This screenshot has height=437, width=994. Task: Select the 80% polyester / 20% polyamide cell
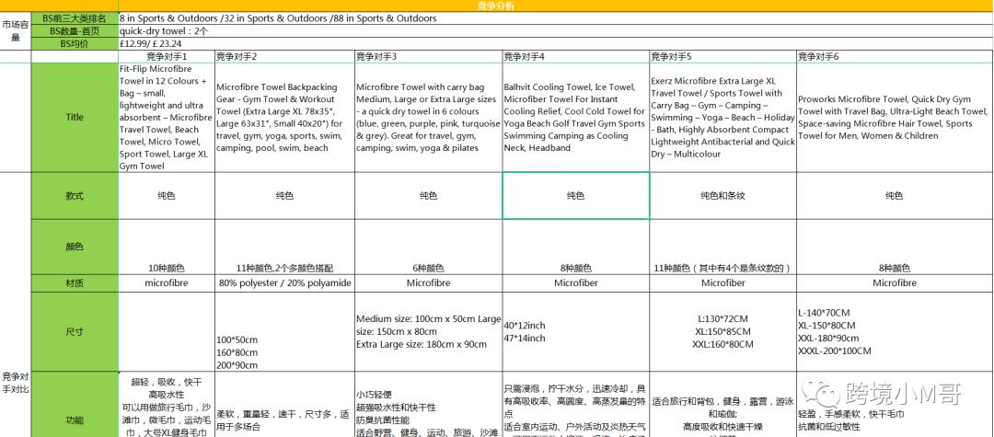tap(284, 283)
